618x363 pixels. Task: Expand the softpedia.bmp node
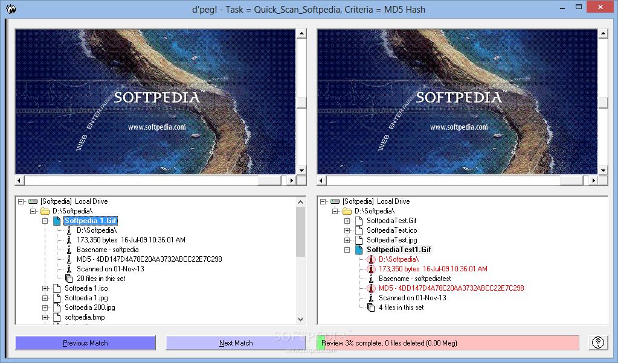[x=45, y=317]
